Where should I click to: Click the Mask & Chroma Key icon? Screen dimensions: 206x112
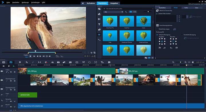point(157,11)
